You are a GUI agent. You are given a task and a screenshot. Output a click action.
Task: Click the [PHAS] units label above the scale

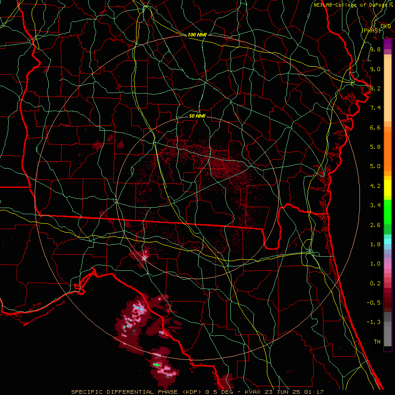pos(371,30)
